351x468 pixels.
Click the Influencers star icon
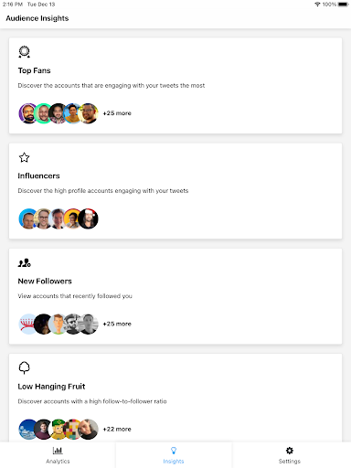point(24,157)
